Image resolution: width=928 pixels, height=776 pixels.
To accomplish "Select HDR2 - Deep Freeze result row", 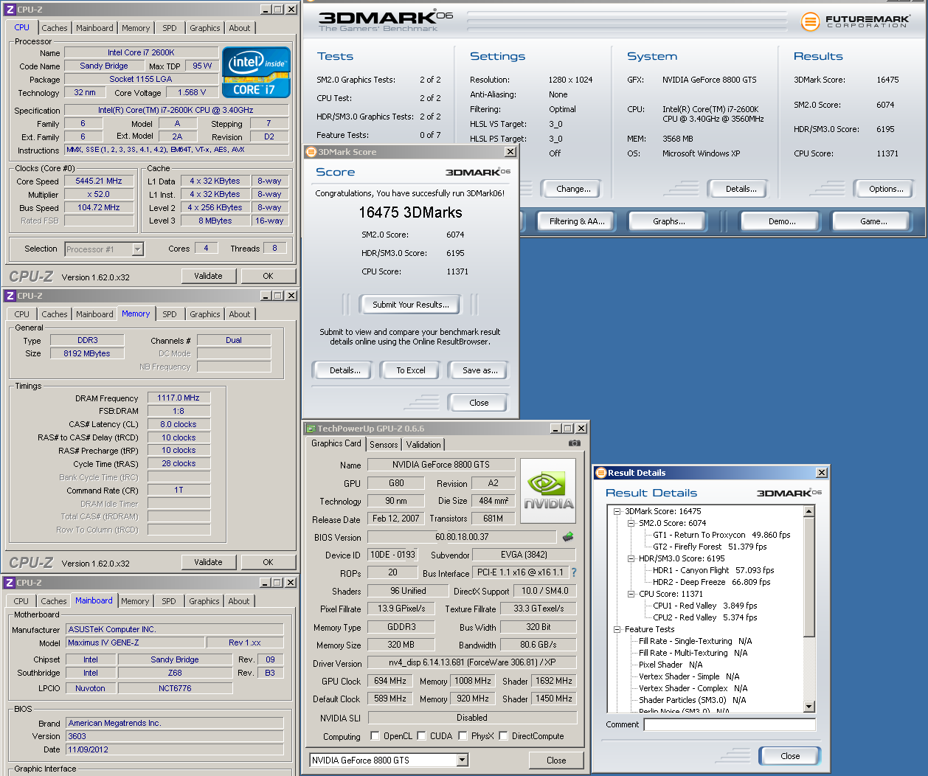I will (x=711, y=582).
